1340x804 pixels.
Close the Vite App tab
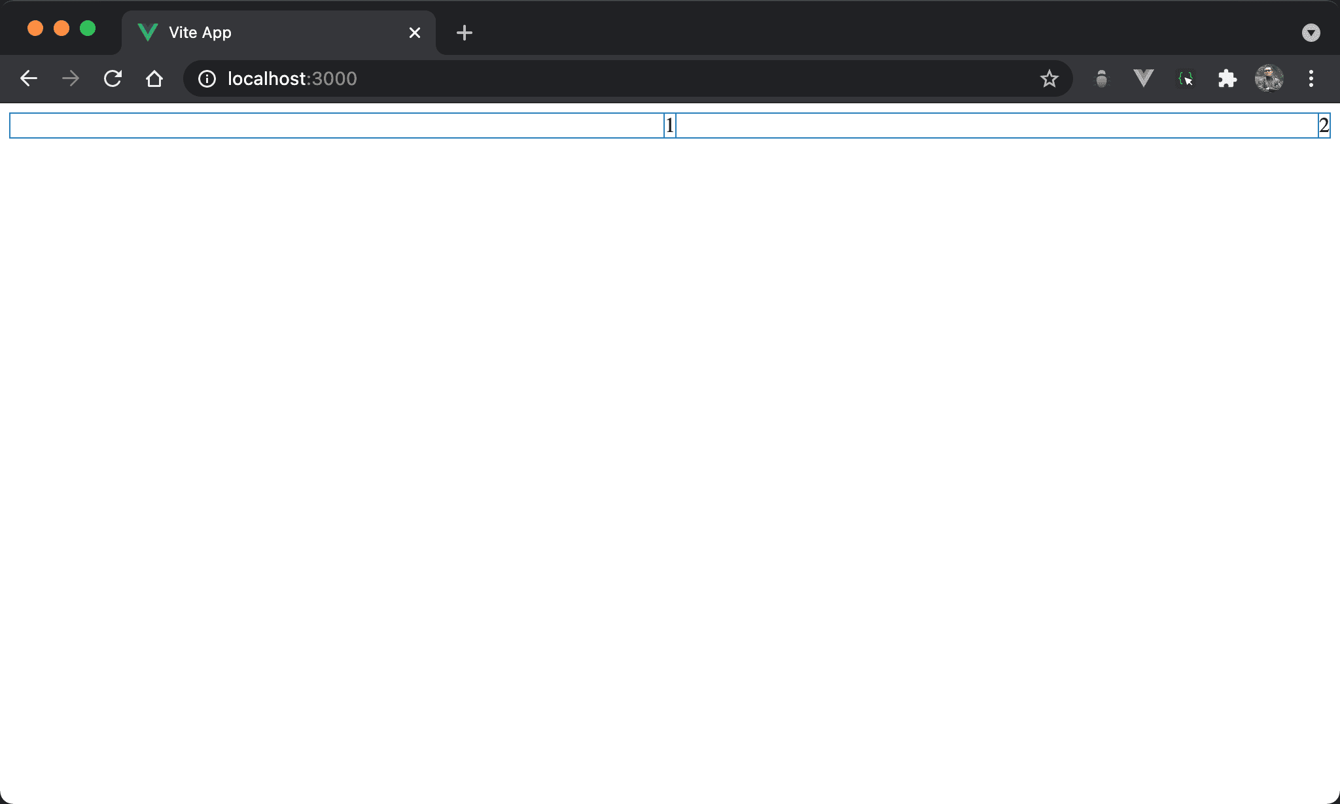tap(414, 33)
